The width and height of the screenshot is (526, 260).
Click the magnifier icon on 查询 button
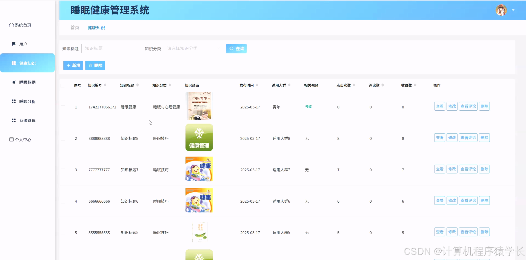pos(232,48)
